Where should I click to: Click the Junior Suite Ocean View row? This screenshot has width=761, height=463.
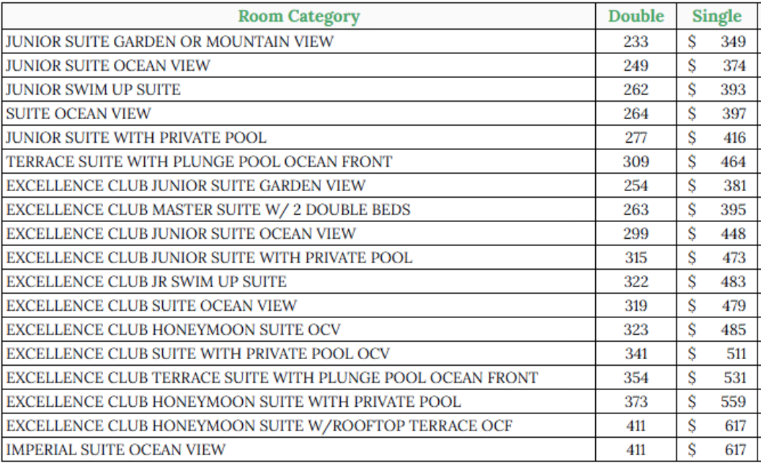tap(380, 66)
